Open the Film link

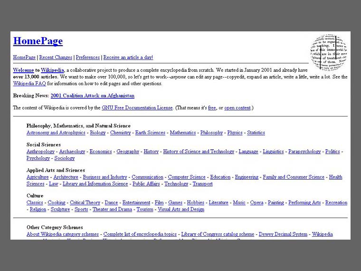(159, 203)
